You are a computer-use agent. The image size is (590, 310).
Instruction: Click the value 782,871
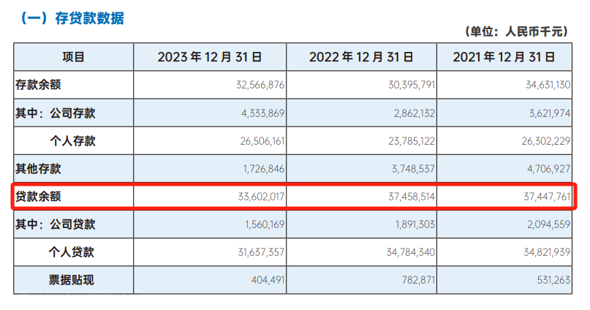tap(418, 280)
